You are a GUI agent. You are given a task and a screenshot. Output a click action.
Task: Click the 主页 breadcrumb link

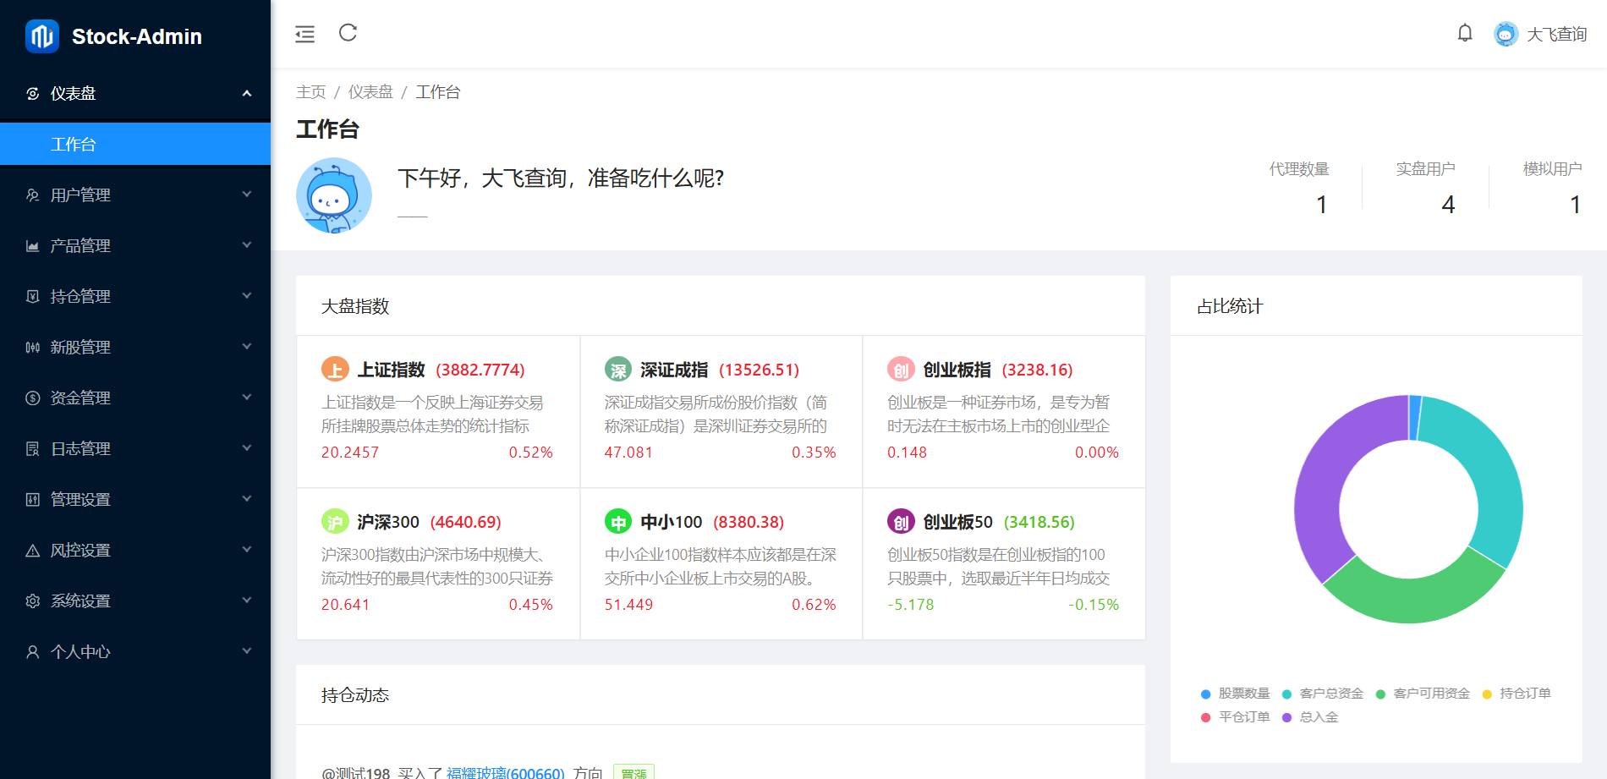[310, 92]
